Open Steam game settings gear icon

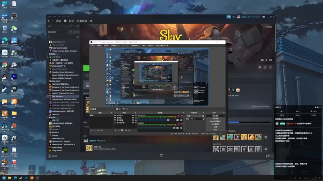[260, 67]
